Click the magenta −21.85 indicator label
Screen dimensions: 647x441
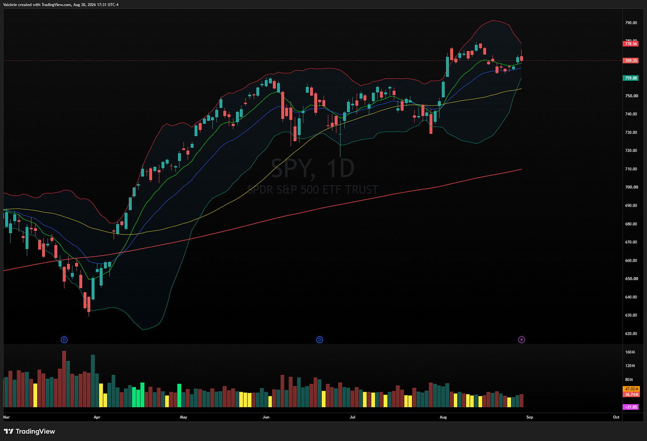coord(631,407)
